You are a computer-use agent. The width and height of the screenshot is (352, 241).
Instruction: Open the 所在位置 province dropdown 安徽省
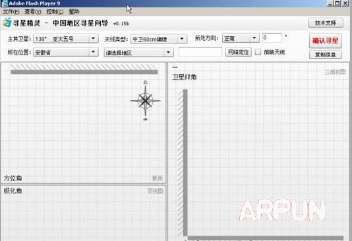(x=66, y=52)
